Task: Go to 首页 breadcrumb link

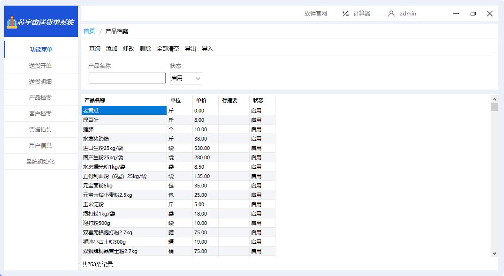Action: pos(89,31)
